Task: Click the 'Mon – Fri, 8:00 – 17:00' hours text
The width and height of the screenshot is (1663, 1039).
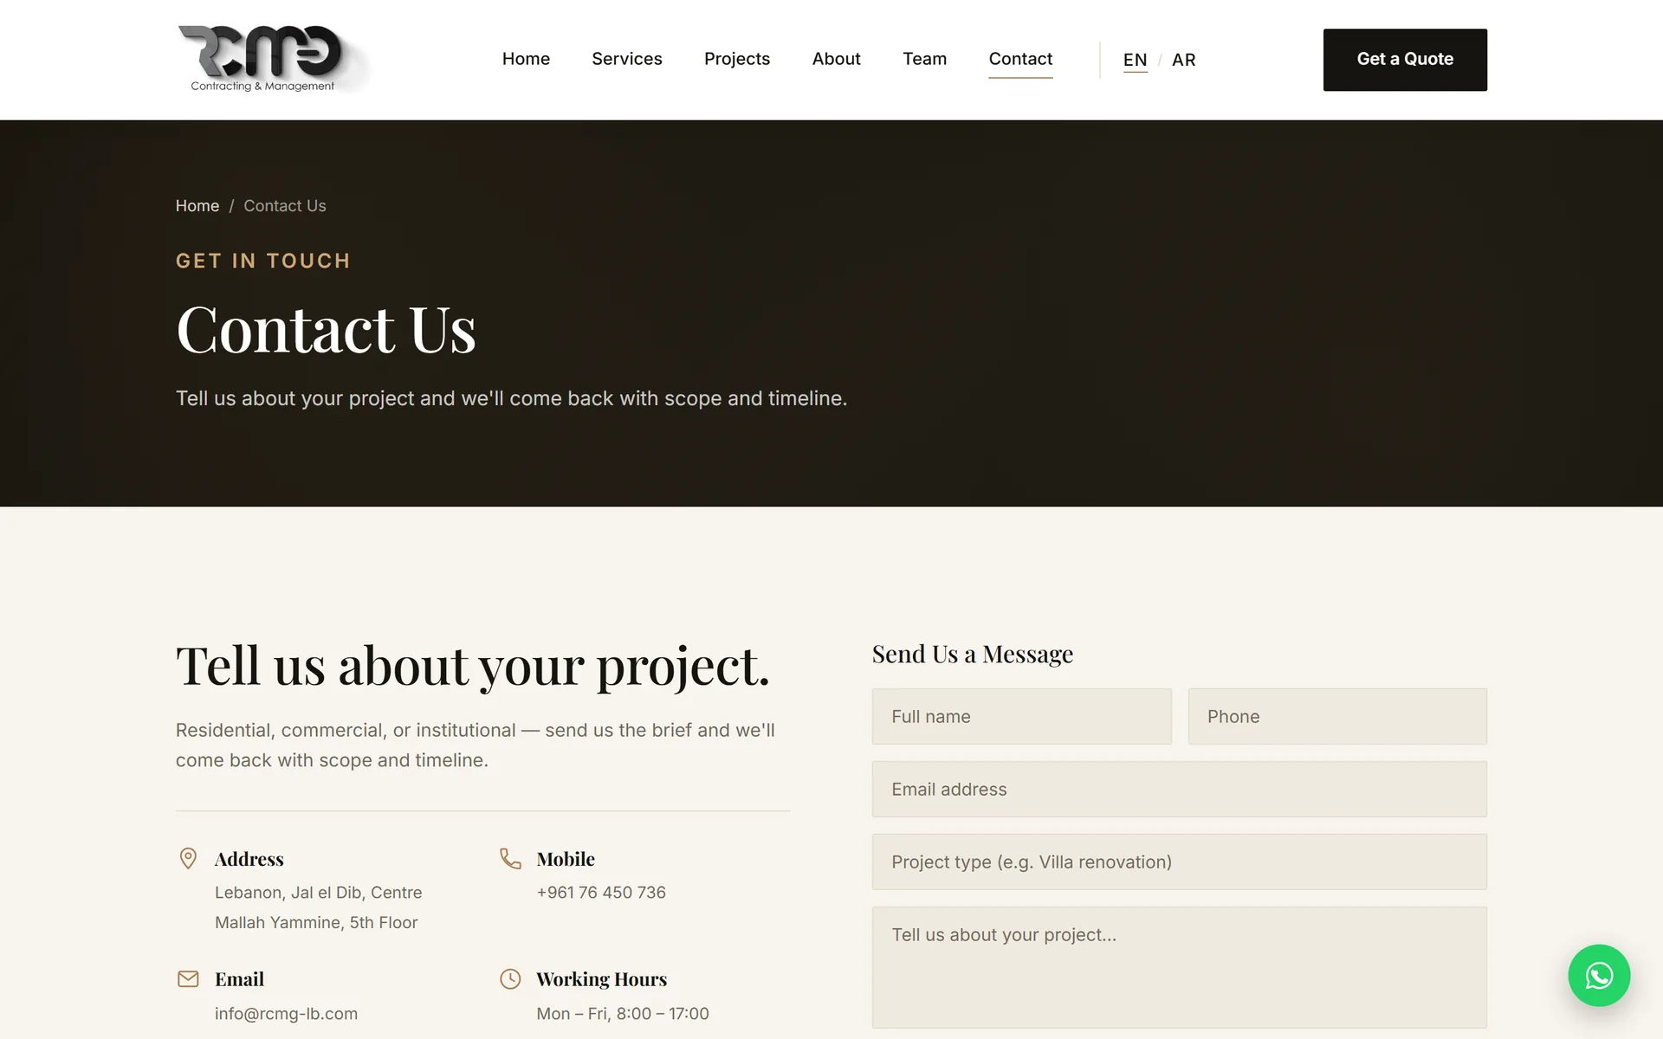Action: 623,1013
